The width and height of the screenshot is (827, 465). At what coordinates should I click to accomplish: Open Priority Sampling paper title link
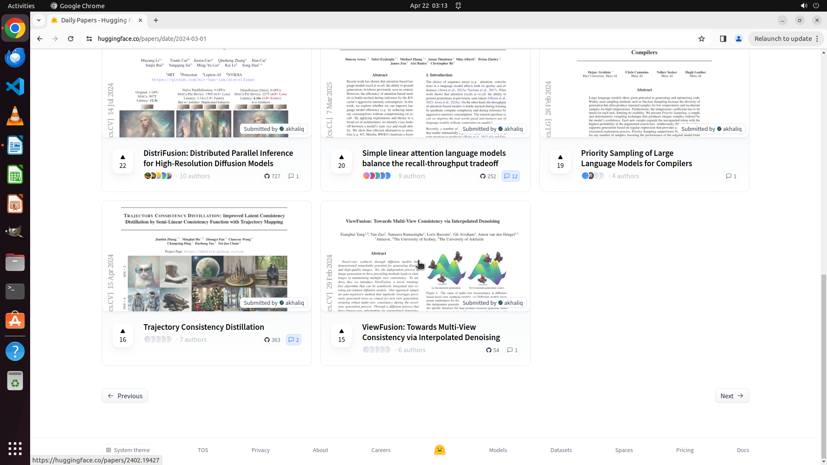[636, 158]
